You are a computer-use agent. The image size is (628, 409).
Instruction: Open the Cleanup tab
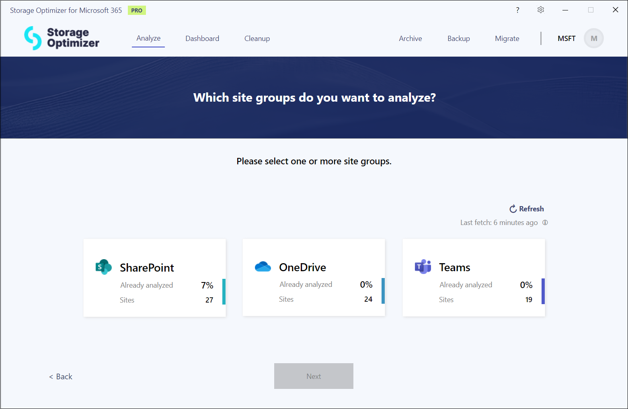point(257,39)
